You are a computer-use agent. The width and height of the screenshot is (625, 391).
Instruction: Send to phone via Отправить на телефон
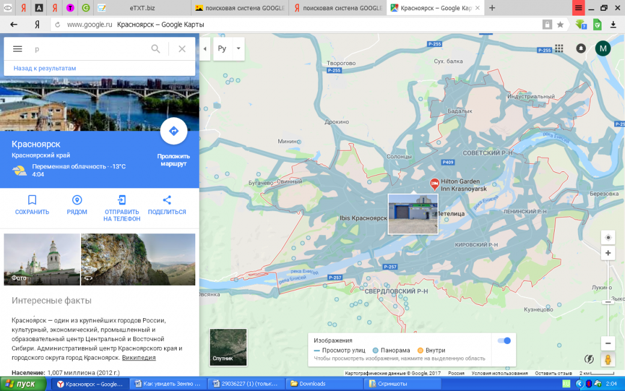pyautogui.click(x=122, y=200)
